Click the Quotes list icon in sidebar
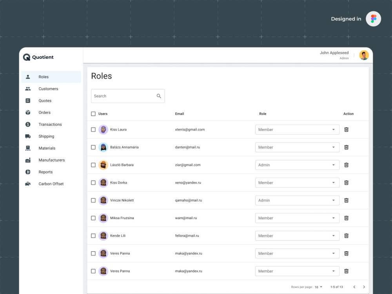392x294 pixels. coord(28,100)
